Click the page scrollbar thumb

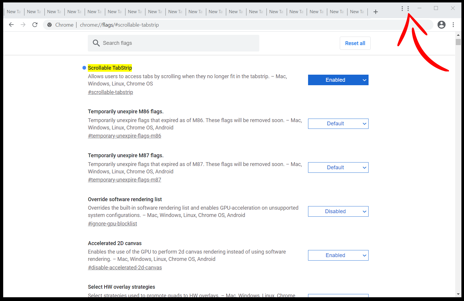pyautogui.click(x=458, y=42)
